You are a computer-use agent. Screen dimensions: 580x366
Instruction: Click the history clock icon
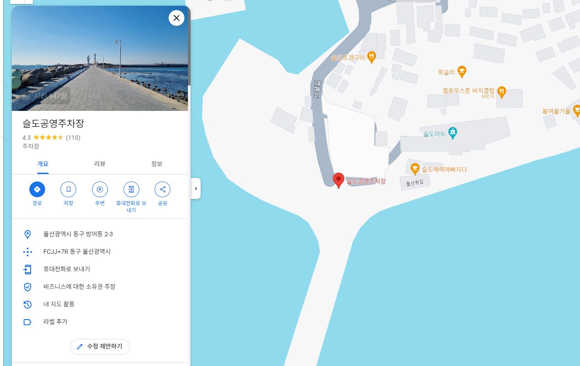click(x=28, y=304)
